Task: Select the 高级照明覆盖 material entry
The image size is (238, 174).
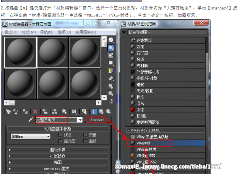Action: point(167,122)
